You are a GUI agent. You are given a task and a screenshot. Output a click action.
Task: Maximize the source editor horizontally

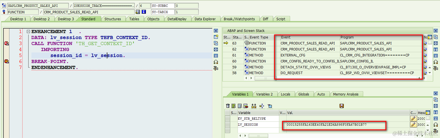216,56
